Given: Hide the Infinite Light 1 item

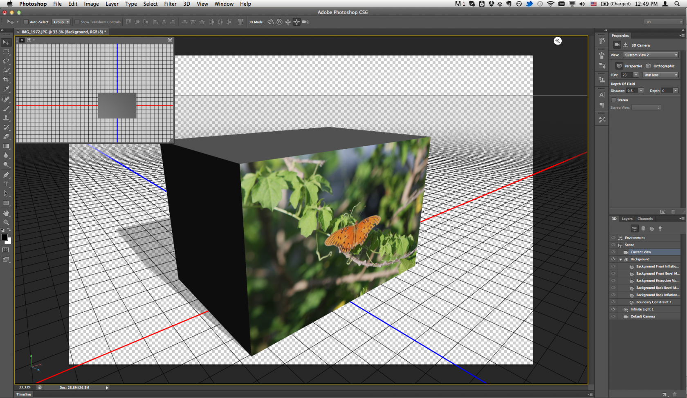Looking at the screenshot, I should tap(613, 309).
